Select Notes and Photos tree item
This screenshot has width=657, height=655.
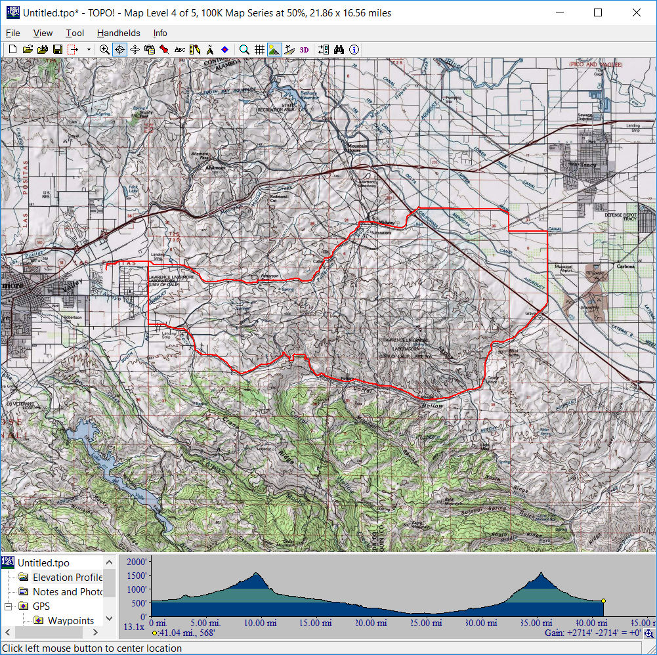(67, 592)
